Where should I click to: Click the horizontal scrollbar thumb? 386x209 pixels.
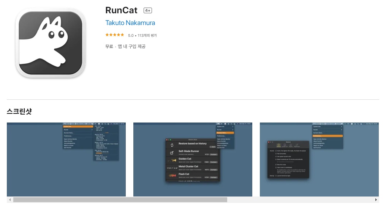click(x=120, y=200)
